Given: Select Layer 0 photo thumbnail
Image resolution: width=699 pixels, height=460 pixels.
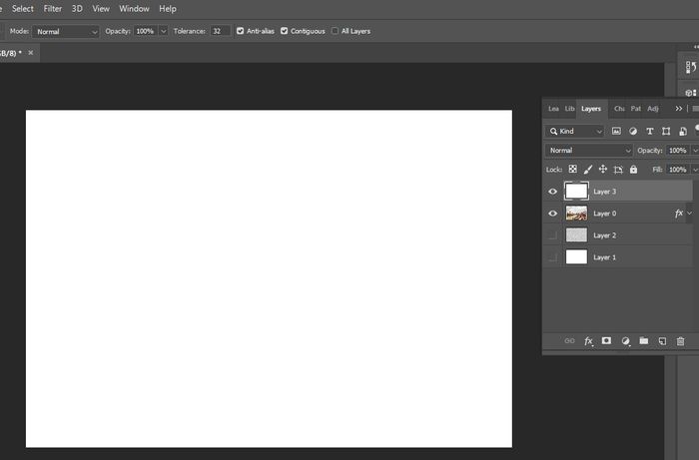Looking at the screenshot, I should tap(576, 214).
